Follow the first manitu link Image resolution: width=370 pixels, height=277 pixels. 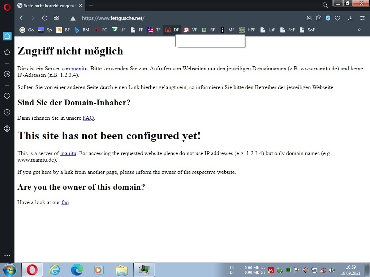pos(79,69)
